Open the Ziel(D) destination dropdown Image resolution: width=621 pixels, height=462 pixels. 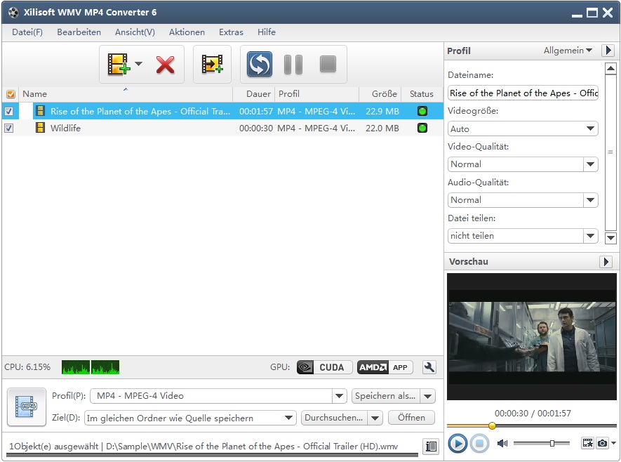tap(288, 418)
